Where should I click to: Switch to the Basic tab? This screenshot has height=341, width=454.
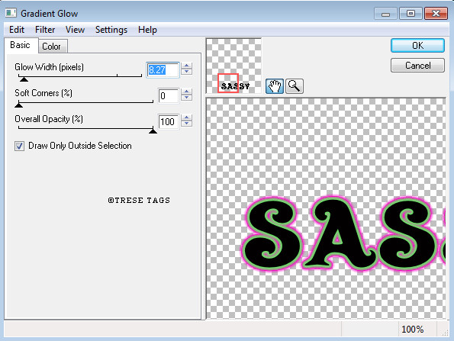21,45
